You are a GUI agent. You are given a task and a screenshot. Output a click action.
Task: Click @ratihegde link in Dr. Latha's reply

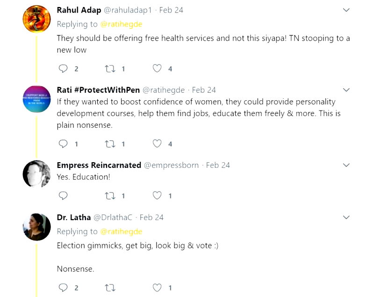(121, 231)
